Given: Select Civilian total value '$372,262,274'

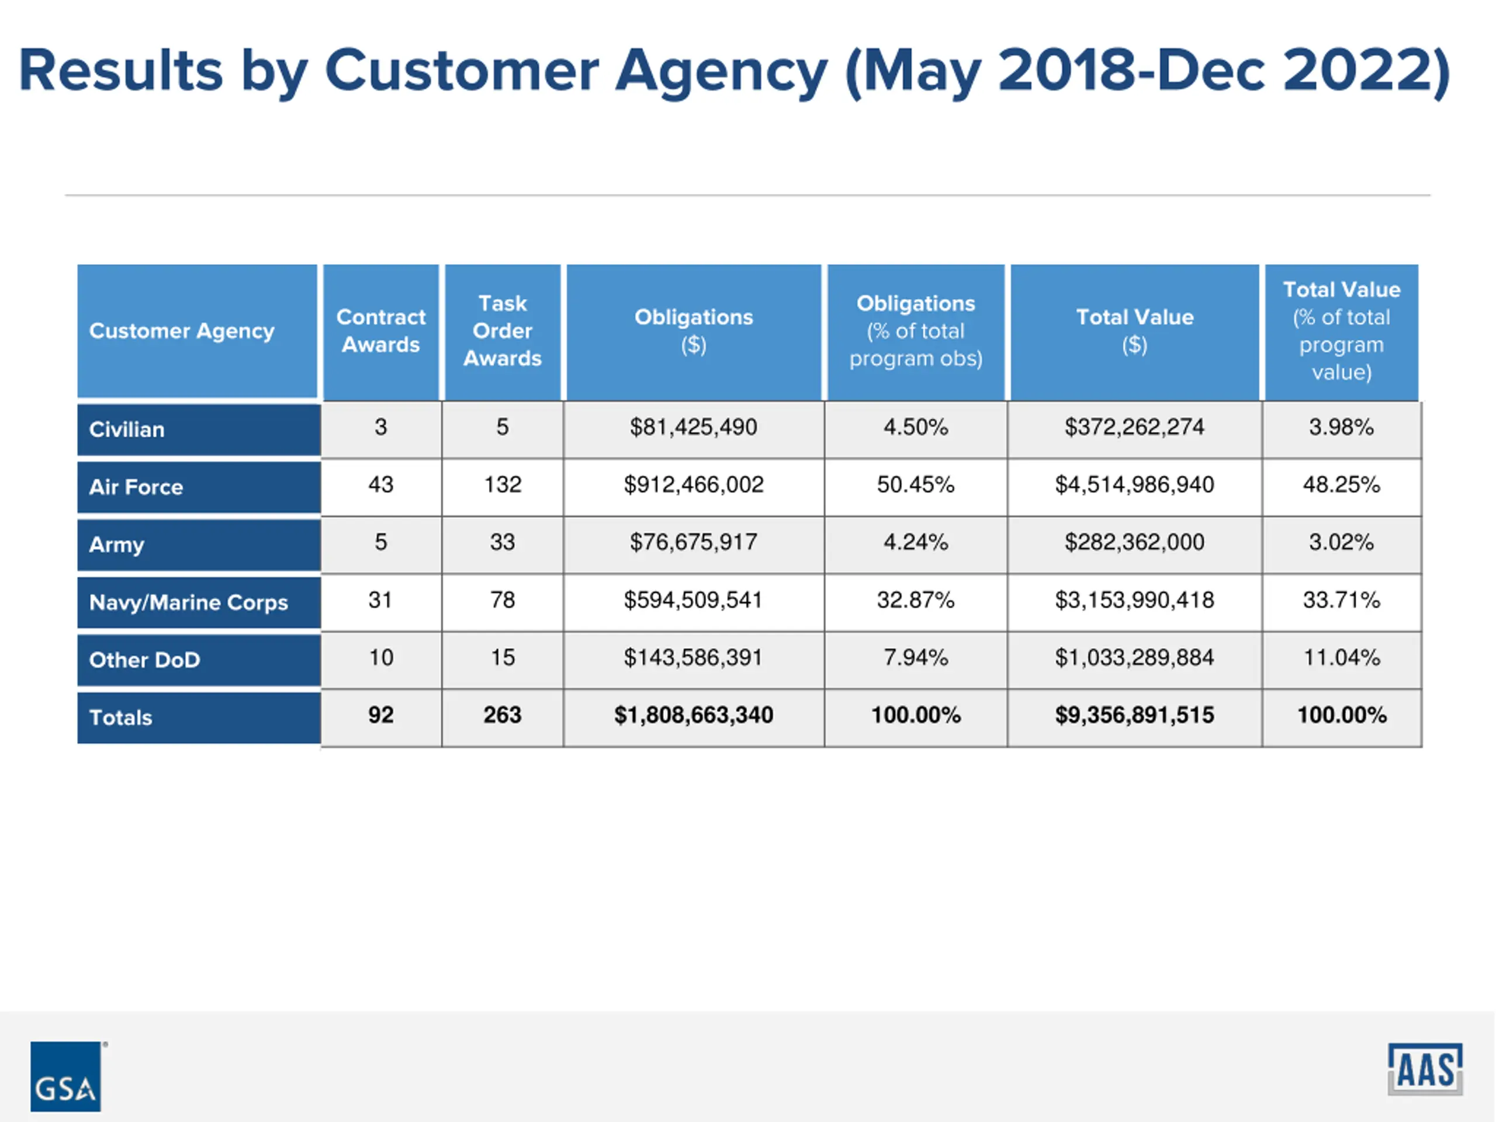Looking at the screenshot, I should pyautogui.click(x=1135, y=429).
